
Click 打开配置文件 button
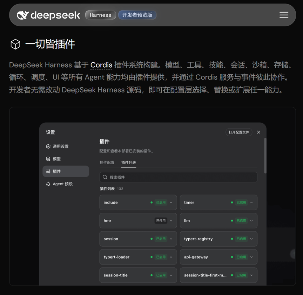(239, 132)
